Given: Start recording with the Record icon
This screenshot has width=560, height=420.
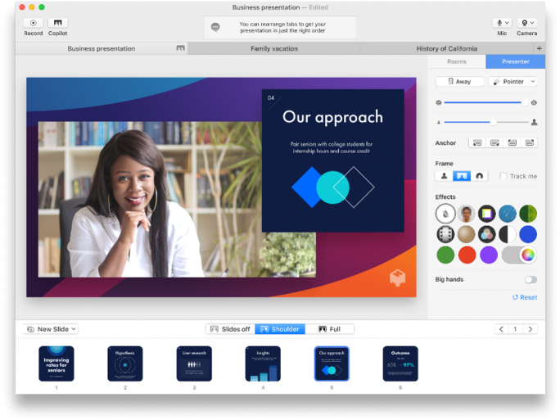Looking at the screenshot, I should coord(34,23).
